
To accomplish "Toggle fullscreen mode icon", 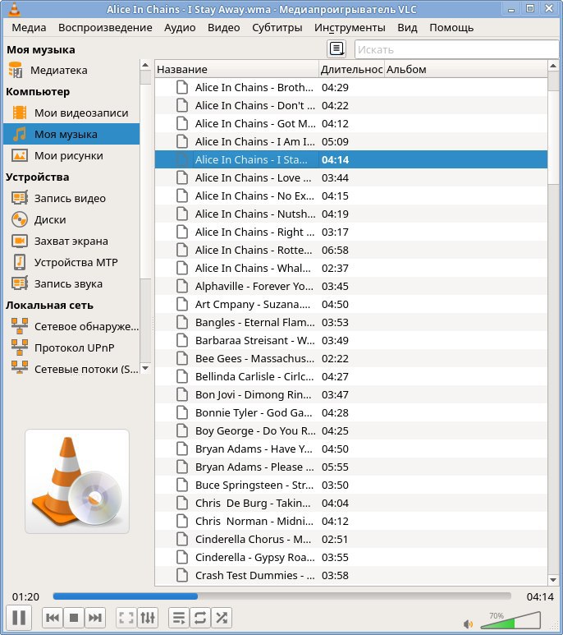I will coord(126,618).
